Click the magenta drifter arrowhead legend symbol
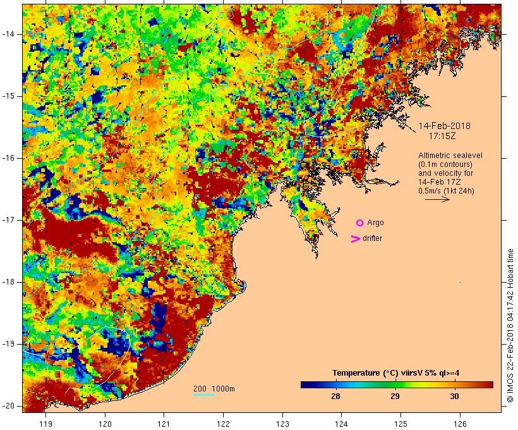Image resolution: width=518 pixels, height=430 pixels. [355, 239]
